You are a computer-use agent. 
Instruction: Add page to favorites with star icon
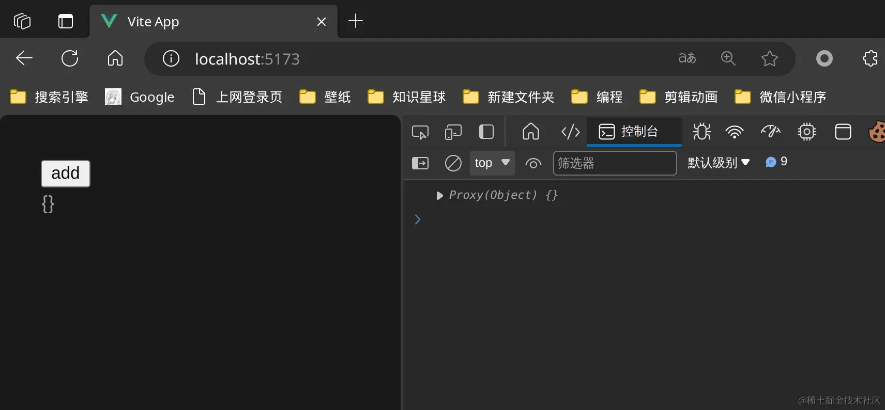pos(770,58)
